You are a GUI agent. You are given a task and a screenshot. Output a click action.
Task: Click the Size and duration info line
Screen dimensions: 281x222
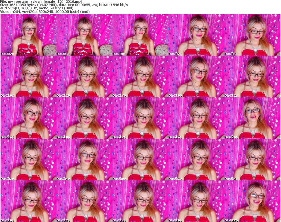click(x=64, y=5)
